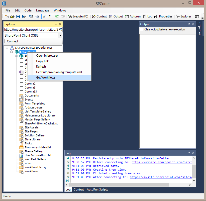
Task: Toggle the W word wrap button
Action: pos(44,16)
